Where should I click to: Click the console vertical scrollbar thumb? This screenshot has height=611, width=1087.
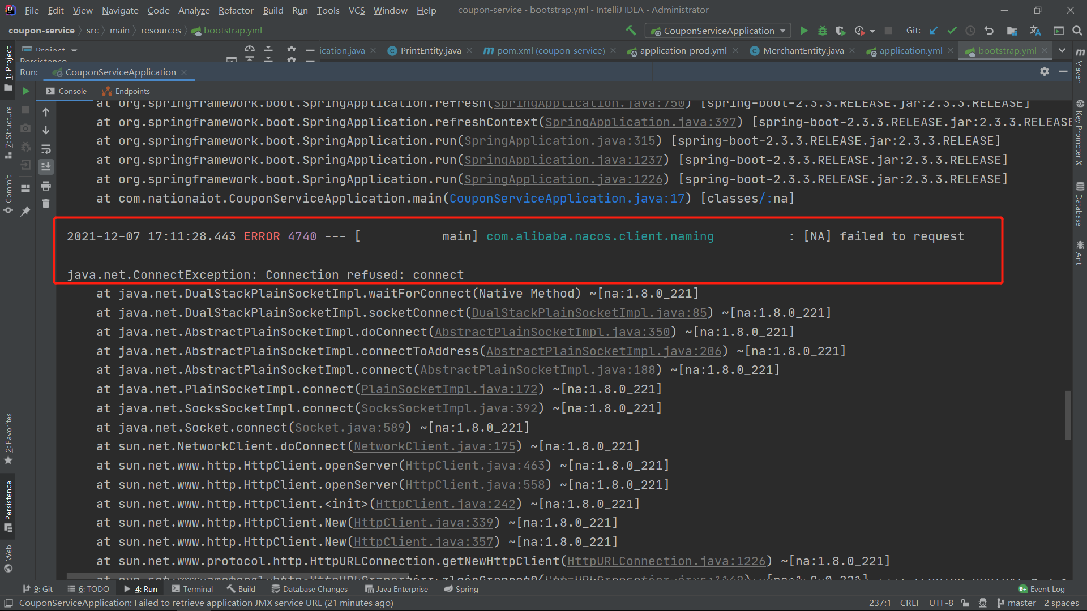(x=1068, y=415)
